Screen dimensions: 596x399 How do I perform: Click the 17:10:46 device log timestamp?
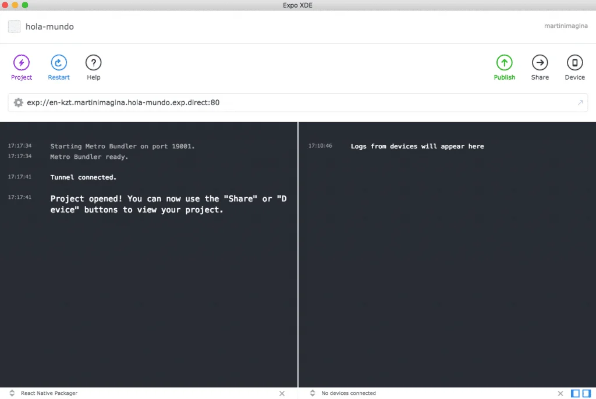pos(320,145)
